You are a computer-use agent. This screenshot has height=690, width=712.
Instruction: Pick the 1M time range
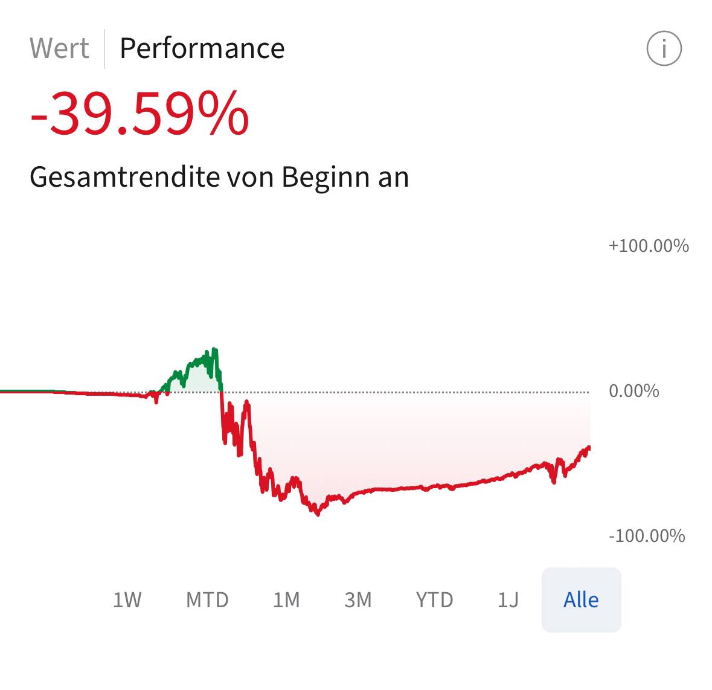286,600
